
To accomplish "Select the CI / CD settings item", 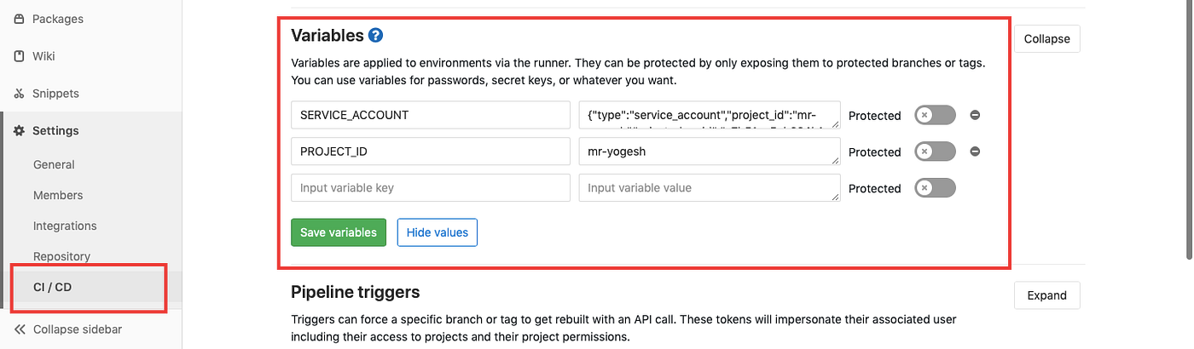I will pyautogui.click(x=52, y=287).
